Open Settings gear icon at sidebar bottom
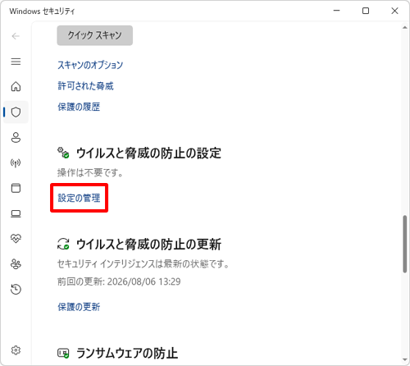This screenshot has height=366, width=410. (x=16, y=350)
